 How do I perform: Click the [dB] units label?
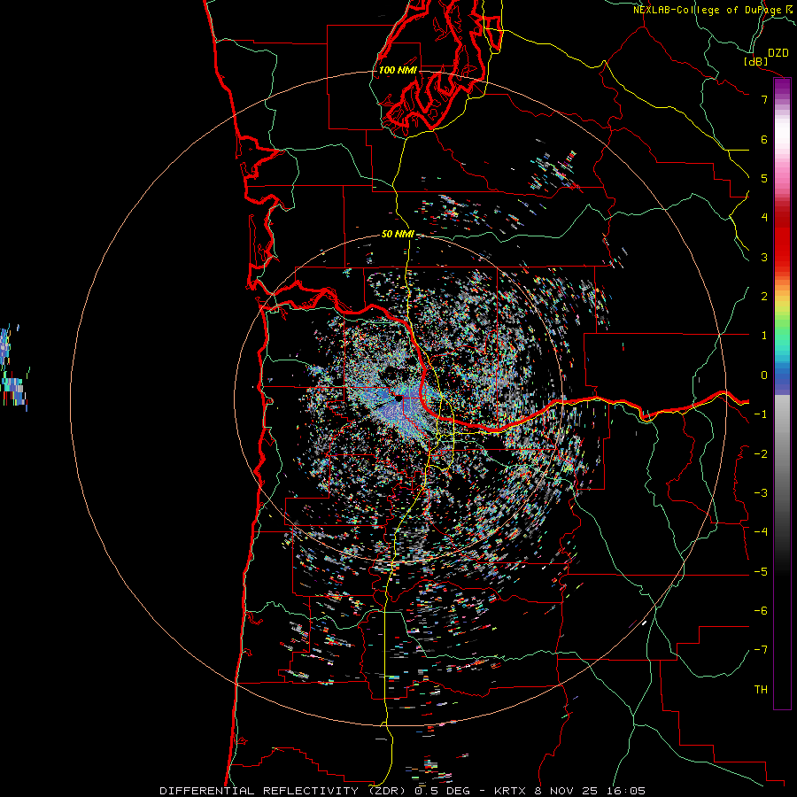click(756, 61)
